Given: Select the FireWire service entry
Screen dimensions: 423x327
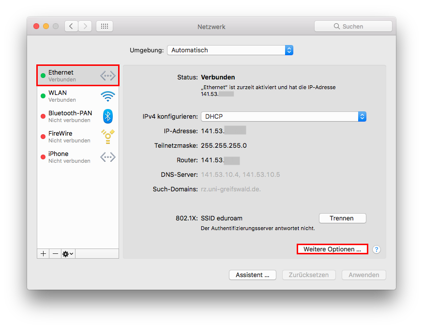Looking at the screenshot, I should pyautogui.click(x=69, y=137).
